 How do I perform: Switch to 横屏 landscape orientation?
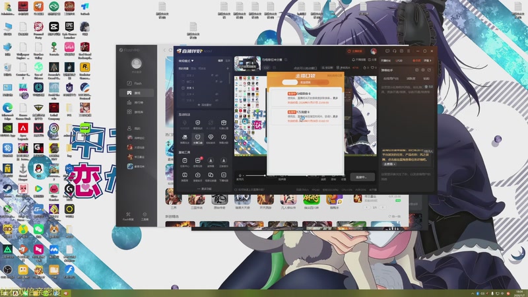pyautogui.click(x=220, y=61)
